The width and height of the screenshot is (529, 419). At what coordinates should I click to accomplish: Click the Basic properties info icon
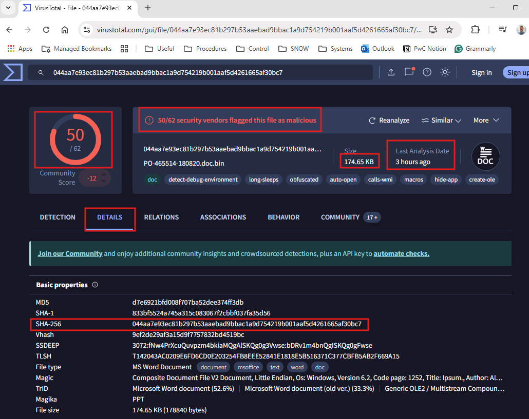[x=95, y=285]
